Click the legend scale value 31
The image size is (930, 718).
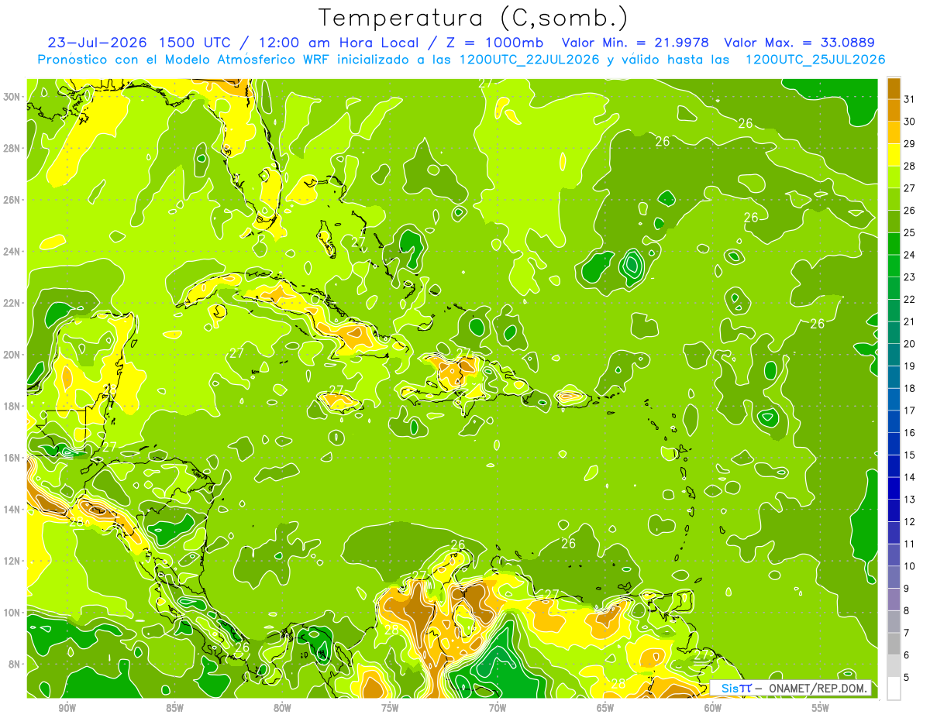pos(910,99)
